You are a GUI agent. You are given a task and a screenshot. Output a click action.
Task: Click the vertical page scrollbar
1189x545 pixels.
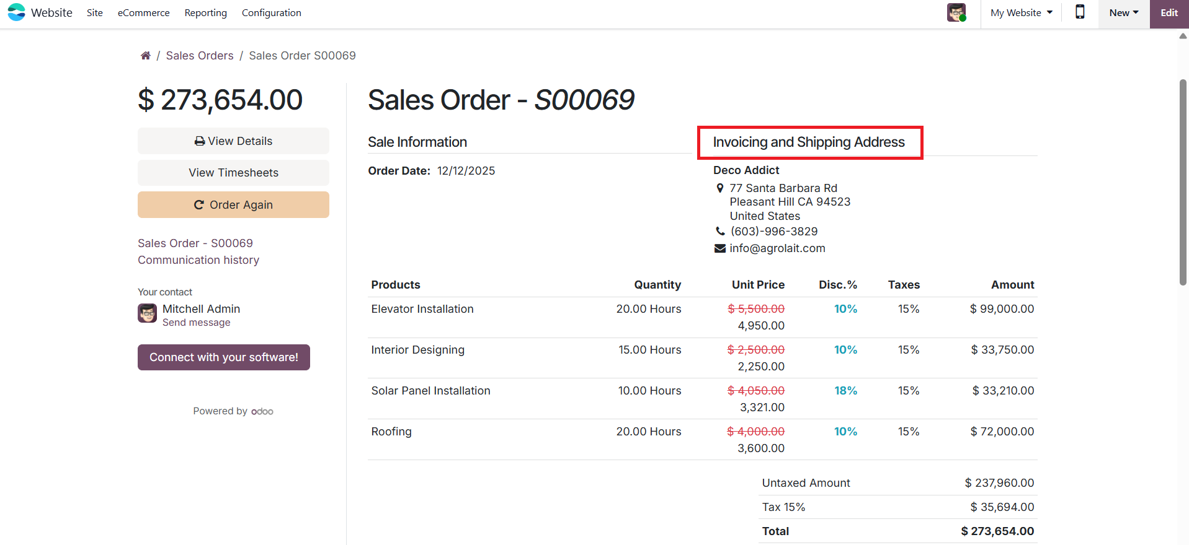pyautogui.click(x=1183, y=183)
